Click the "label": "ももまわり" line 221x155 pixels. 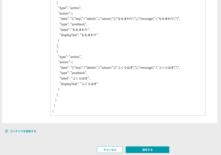click(x=75, y=30)
